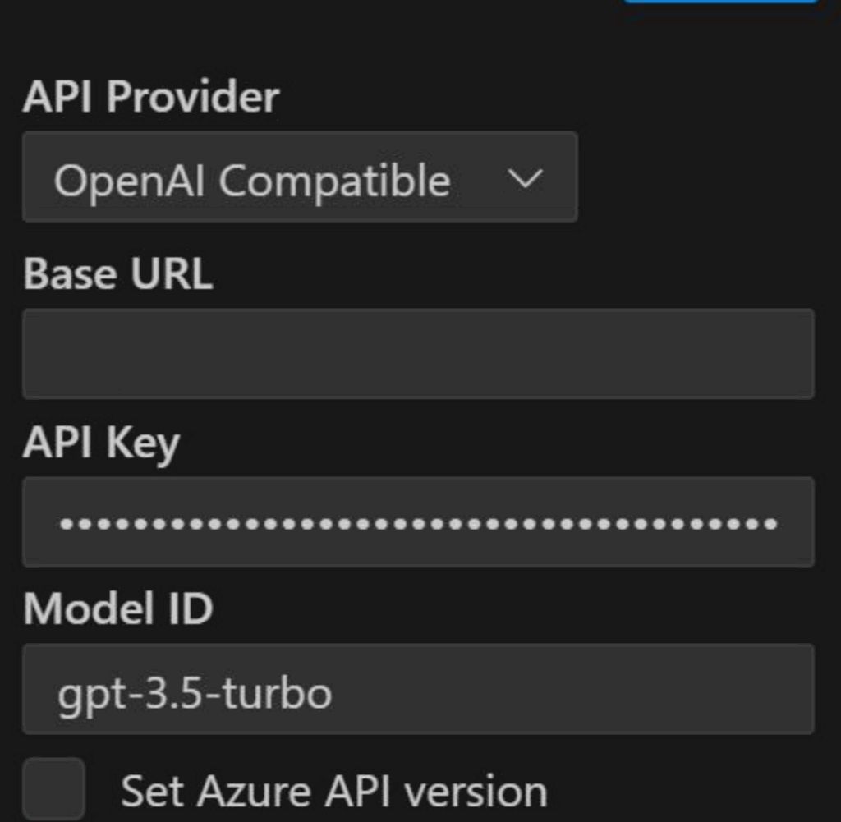The width and height of the screenshot is (841, 822).
Task: Click the Base URL heading label
Action: coord(118,274)
